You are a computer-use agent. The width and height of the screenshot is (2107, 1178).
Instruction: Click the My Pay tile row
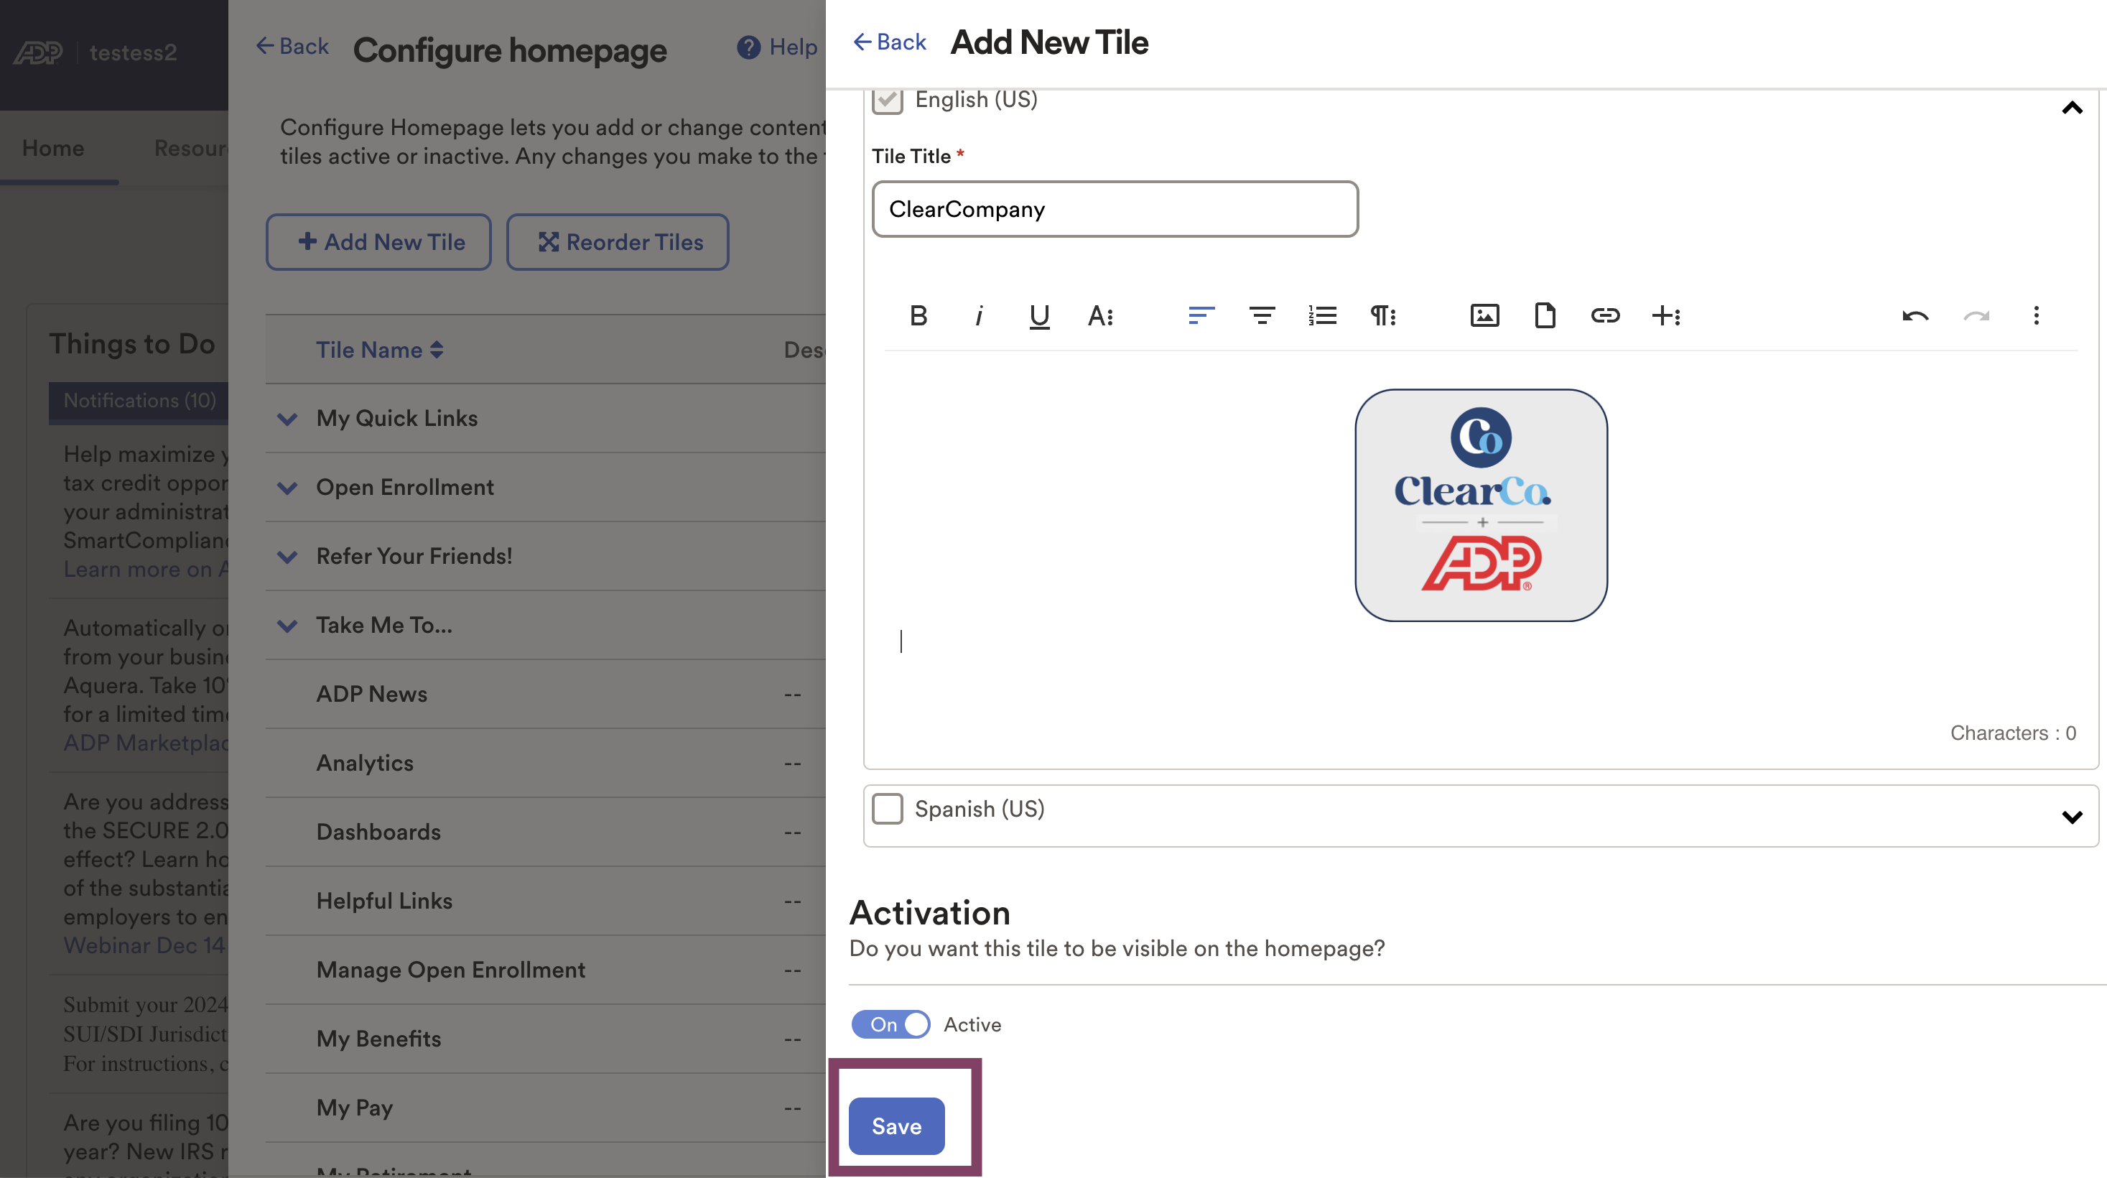click(x=546, y=1108)
